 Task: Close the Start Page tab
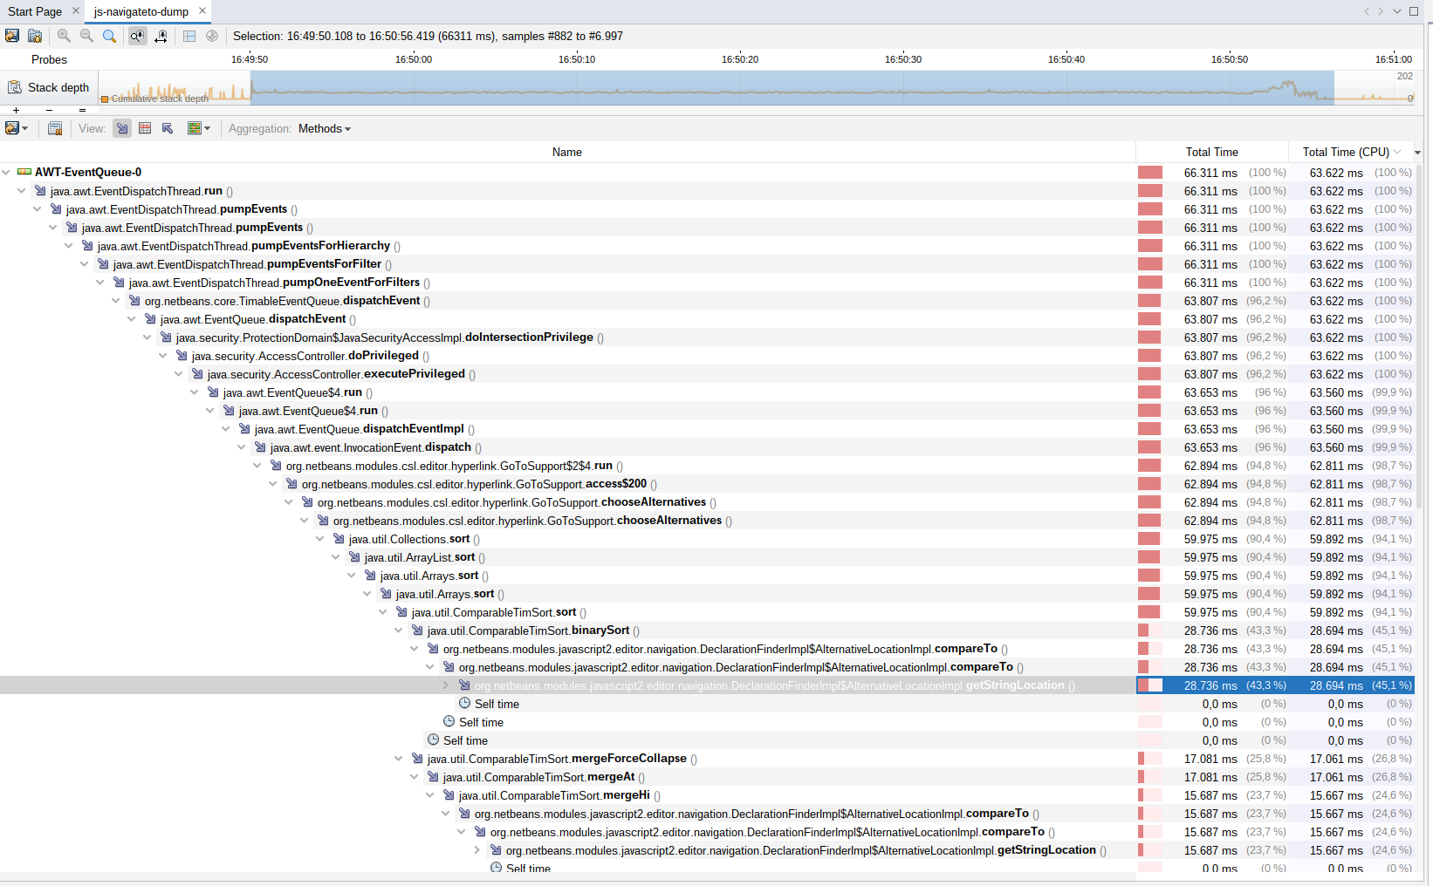tap(75, 10)
